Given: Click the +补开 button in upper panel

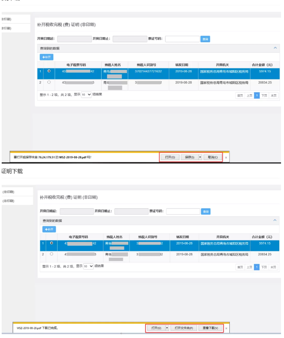Looking at the screenshot, I should coord(47,57).
